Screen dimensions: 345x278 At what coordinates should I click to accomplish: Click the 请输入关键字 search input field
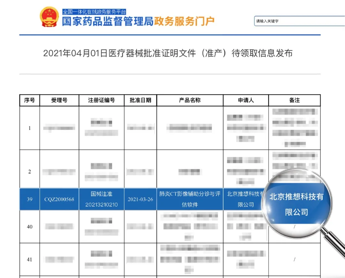point(297,21)
